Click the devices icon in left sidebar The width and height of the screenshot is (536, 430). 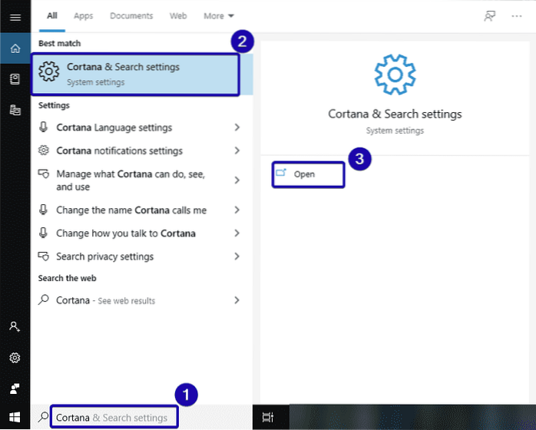15,111
